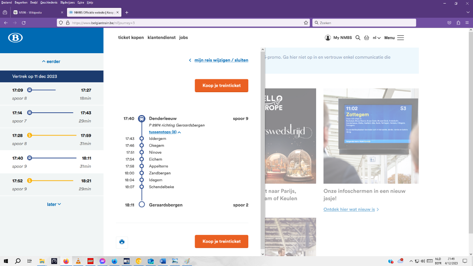Select the 17:28 to 17:59 departure
The image size is (473, 266).
tap(52, 139)
